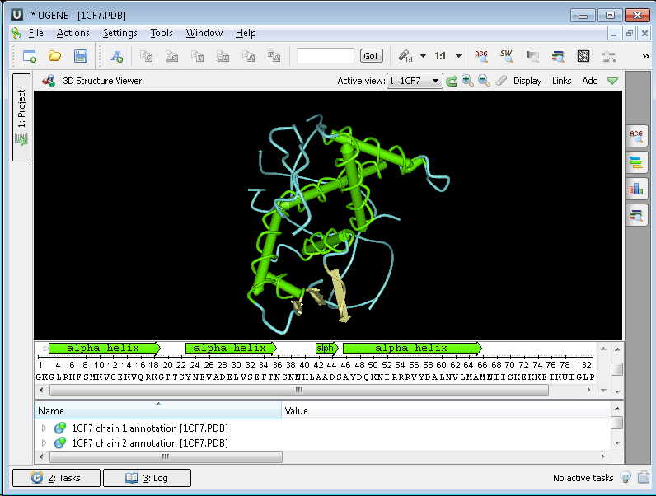Open the 2: Tasks panel button
656x496 pixels.
click(57, 478)
